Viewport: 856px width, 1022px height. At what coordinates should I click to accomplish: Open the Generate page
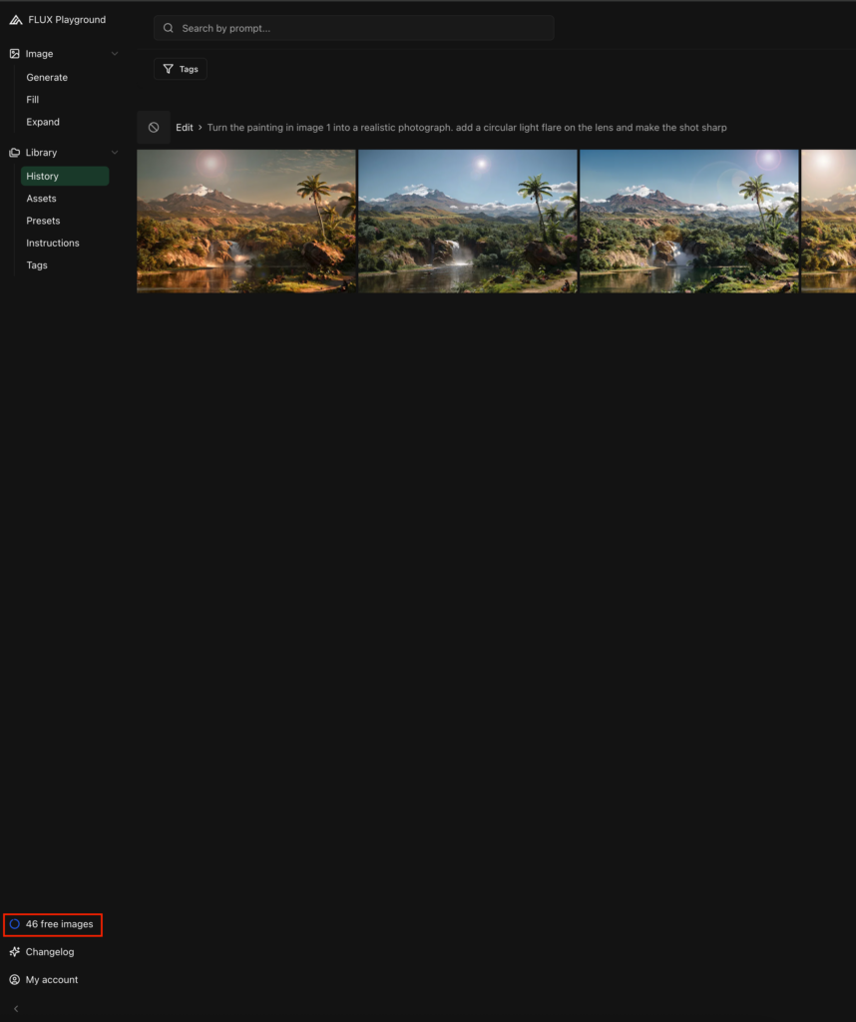47,78
